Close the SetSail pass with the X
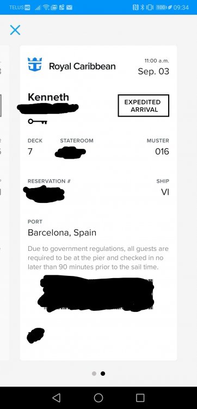This screenshot has height=409, width=197. tap(15, 30)
